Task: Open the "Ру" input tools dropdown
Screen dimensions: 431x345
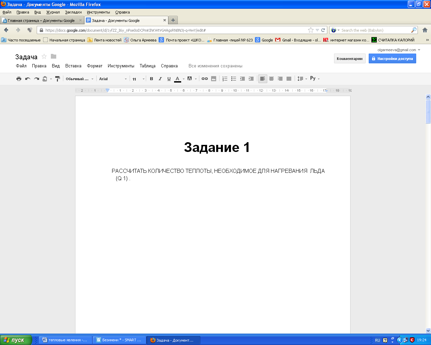Action: 315,79
